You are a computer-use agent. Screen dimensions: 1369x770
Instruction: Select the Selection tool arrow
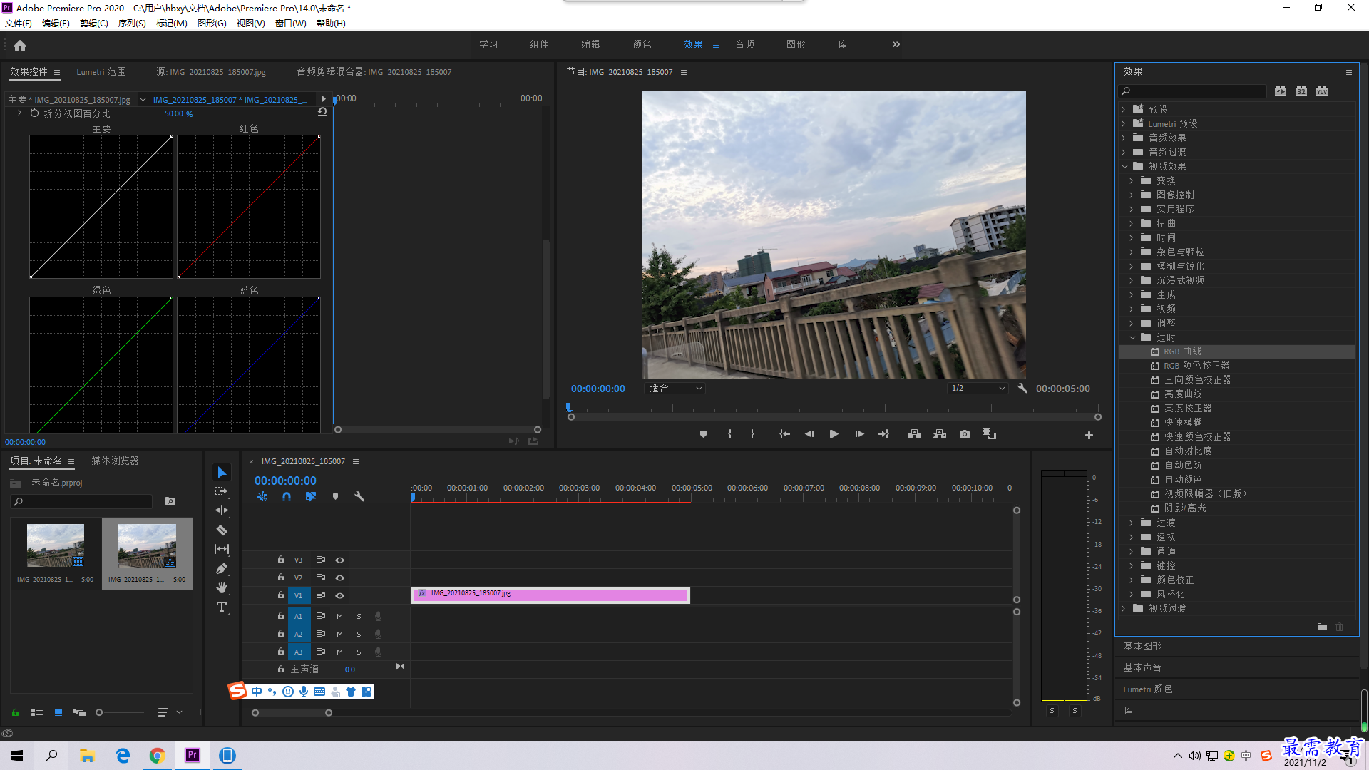coord(222,473)
